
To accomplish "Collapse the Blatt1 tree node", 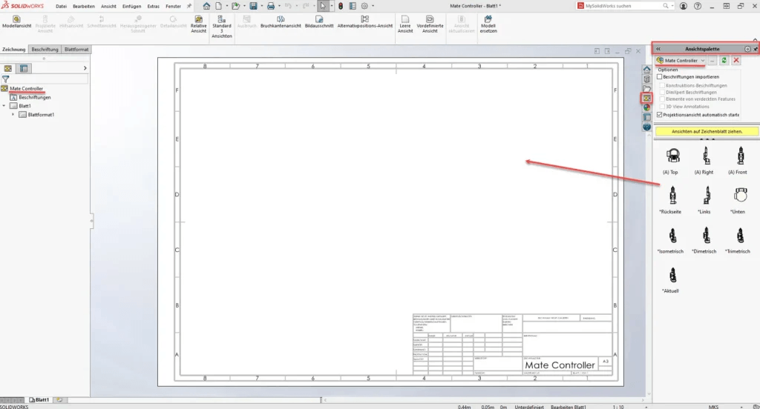I will coord(4,106).
